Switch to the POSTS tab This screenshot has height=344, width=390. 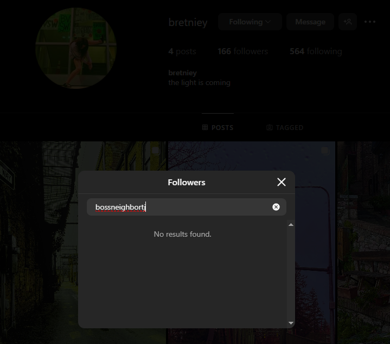pos(218,127)
